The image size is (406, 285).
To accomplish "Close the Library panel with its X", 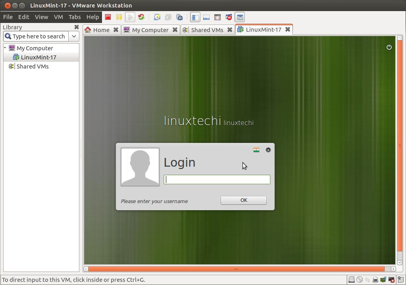I will pyautogui.click(x=76, y=27).
